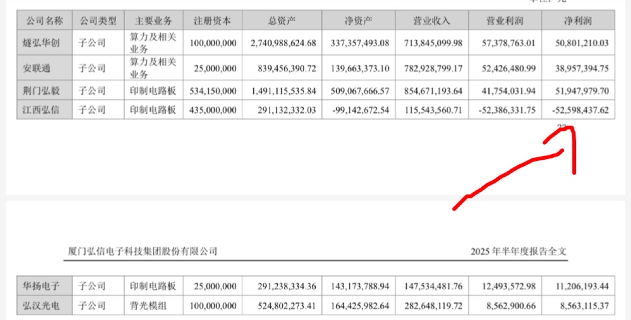Select total assets 839,456,390.72

pyautogui.click(x=286, y=68)
